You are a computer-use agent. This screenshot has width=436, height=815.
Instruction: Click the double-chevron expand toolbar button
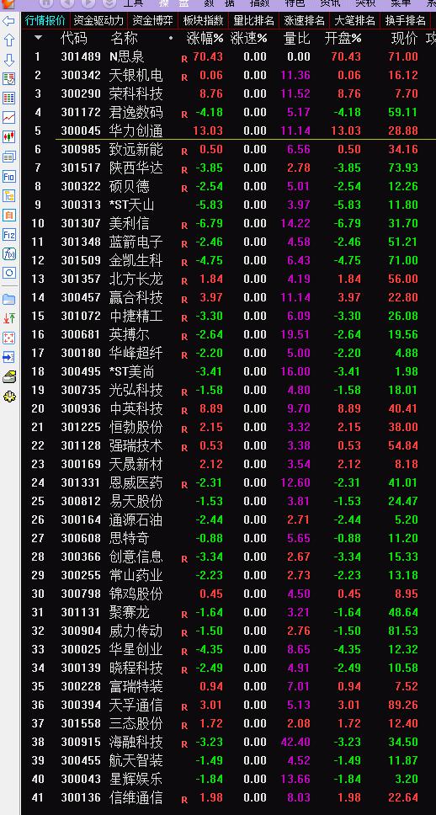click(x=109, y=3)
